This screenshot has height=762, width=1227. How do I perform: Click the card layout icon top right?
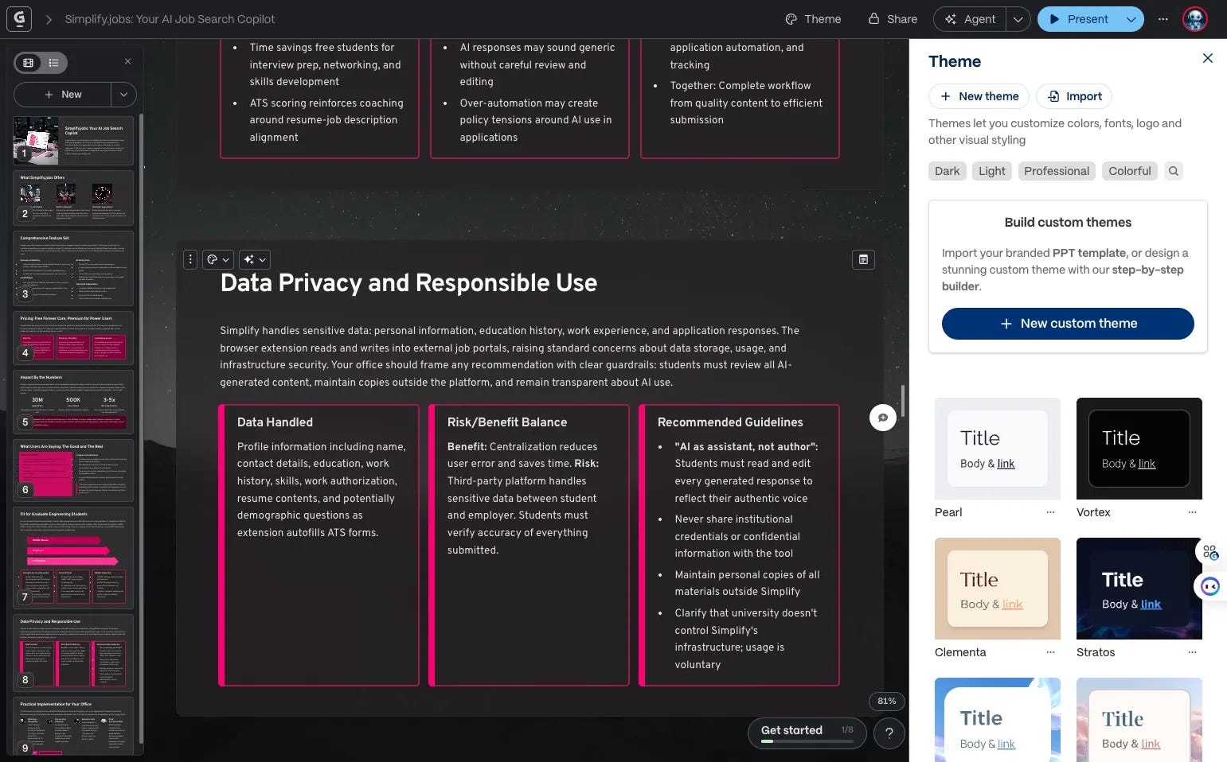point(863,259)
